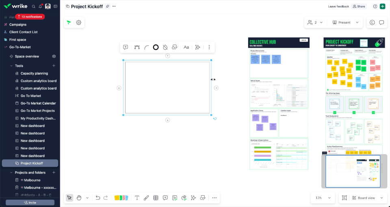Open whiteboard settings gear
This screenshot has height=207, width=390.
pos(78,22)
